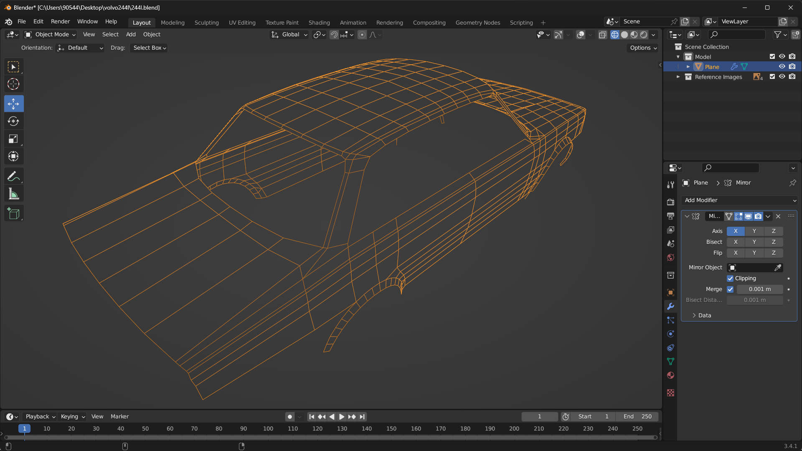Click frame 100 on timeline
The height and width of the screenshot is (451, 802).
tap(268, 429)
